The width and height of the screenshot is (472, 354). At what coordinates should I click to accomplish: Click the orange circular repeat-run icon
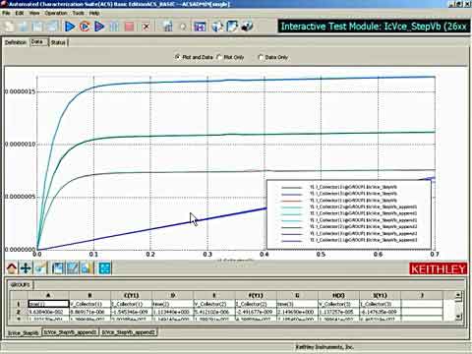click(x=85, y=27)
